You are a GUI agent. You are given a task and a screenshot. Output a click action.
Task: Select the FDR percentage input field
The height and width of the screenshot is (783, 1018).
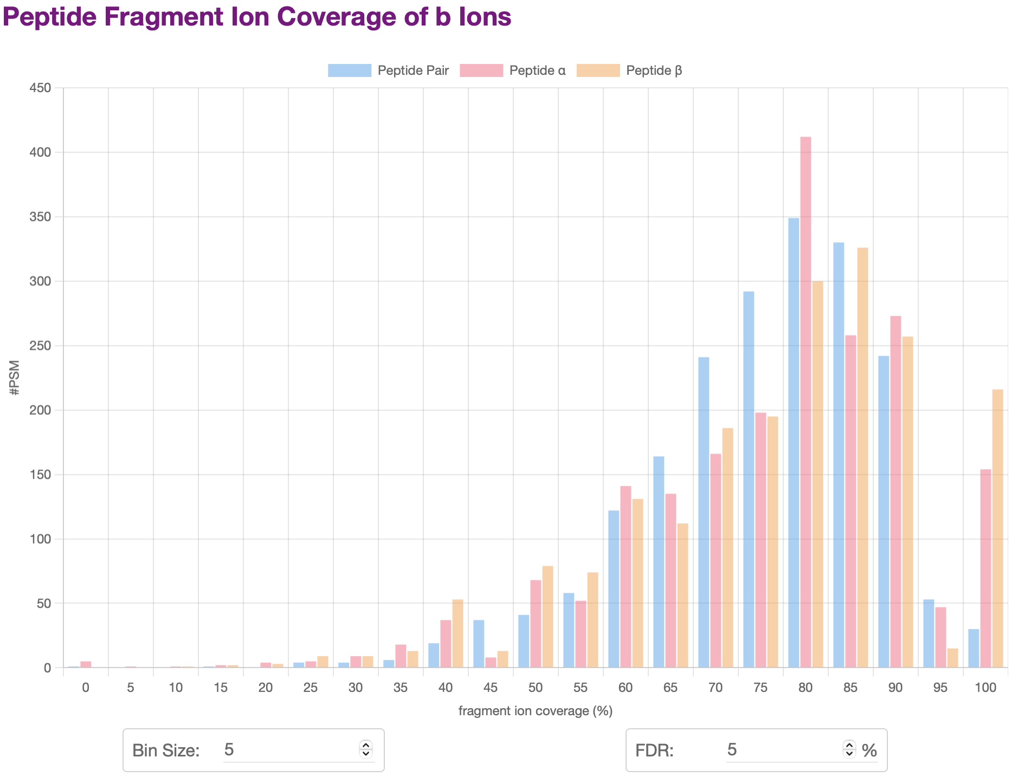pyautogui.click(x=786, y=750)
